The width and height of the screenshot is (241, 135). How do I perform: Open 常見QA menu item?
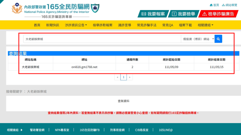tap(168, 25)
